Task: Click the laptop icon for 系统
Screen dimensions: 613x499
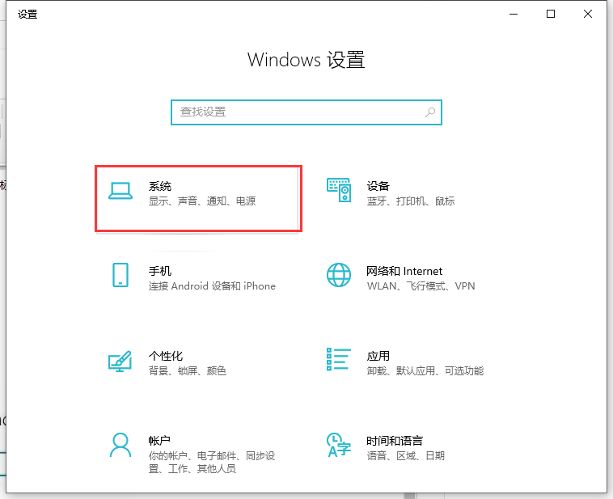Action: pyautogui.click(x=120, y=191)
